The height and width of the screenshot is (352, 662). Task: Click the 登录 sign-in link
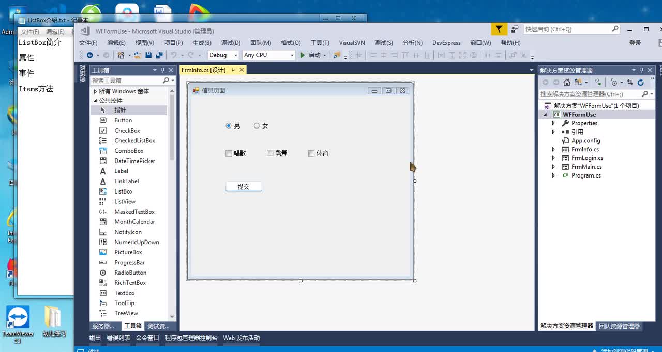635,43
